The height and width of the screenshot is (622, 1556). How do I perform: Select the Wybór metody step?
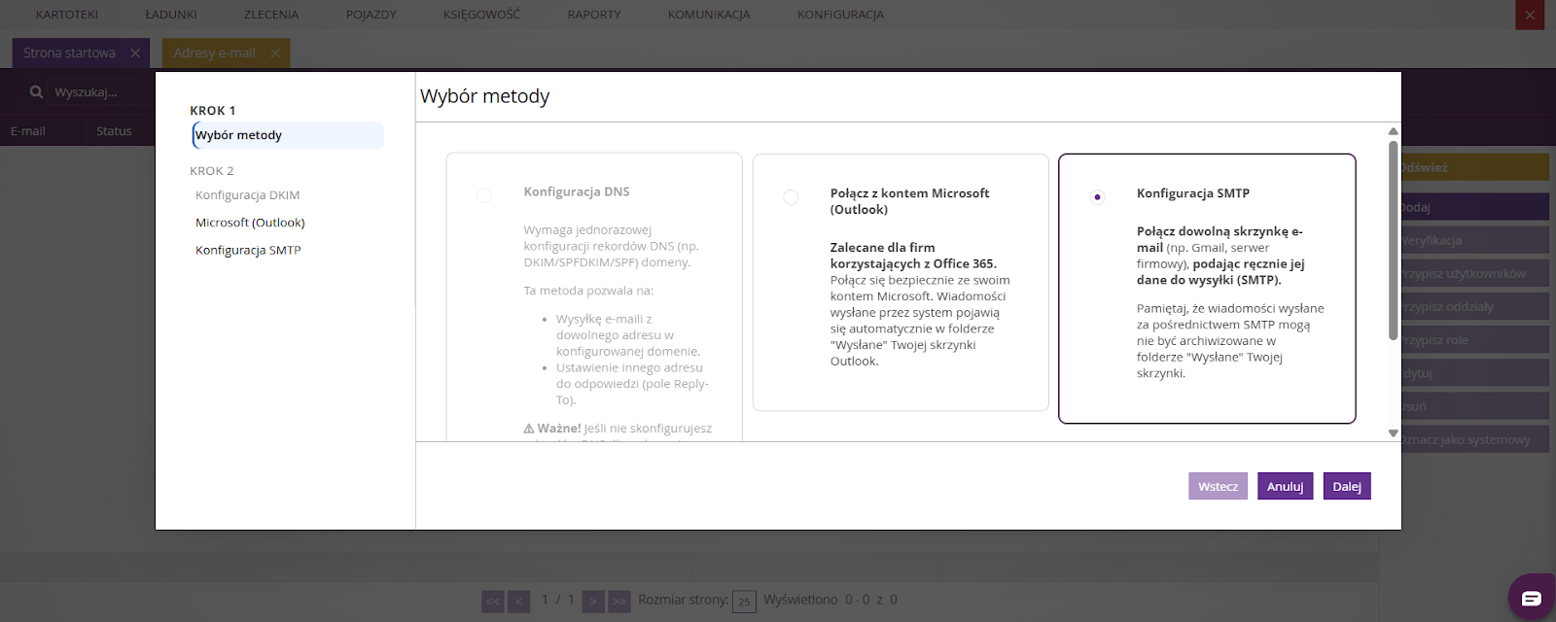point(288,135)
